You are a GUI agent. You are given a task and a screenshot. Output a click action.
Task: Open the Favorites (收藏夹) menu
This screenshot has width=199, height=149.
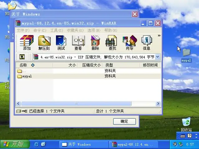coord(75,30)
